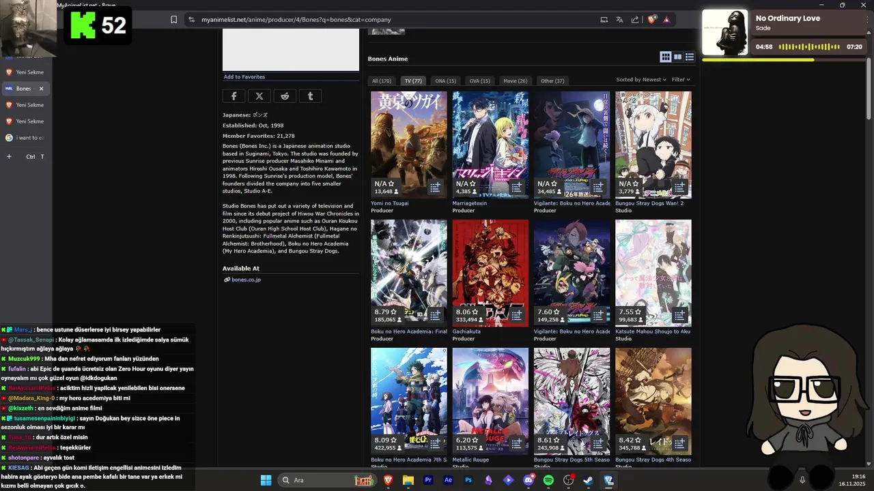The height and width of the screenshot is (491, 874).
Task: Expand the Filter dropdown
Action: click(x=681, y=80)
